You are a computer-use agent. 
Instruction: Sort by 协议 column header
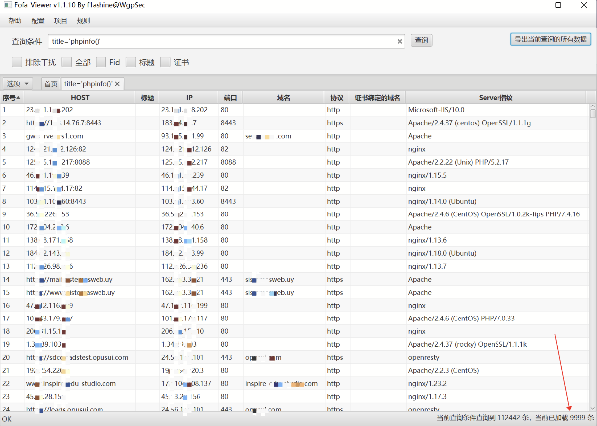point(337,98)
